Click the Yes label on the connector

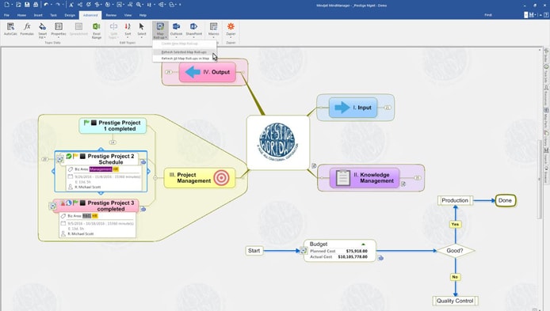[x=455, y=224]
